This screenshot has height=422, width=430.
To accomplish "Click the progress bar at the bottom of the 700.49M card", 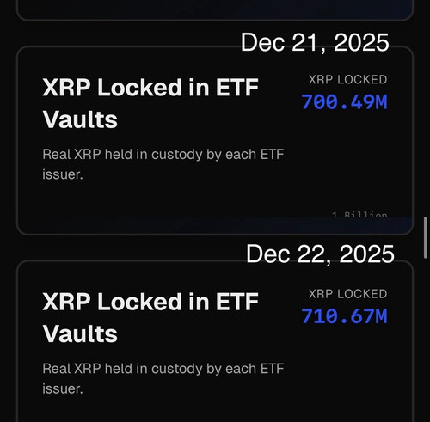I will (x=215, y=225).
